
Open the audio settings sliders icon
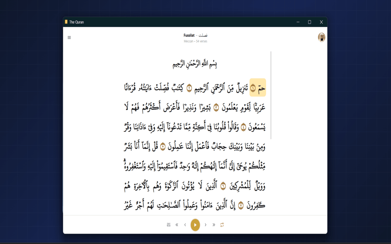pyautogui.click(x=169, y=225)
